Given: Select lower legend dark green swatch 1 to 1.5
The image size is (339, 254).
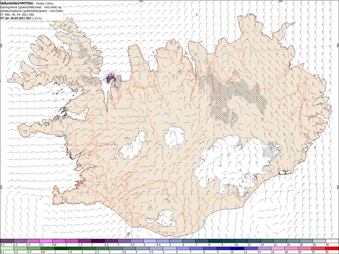Looking at the screenshot, I should [61, 248].
